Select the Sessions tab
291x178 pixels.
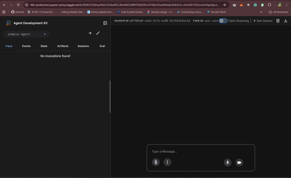[x=83, y=46]
